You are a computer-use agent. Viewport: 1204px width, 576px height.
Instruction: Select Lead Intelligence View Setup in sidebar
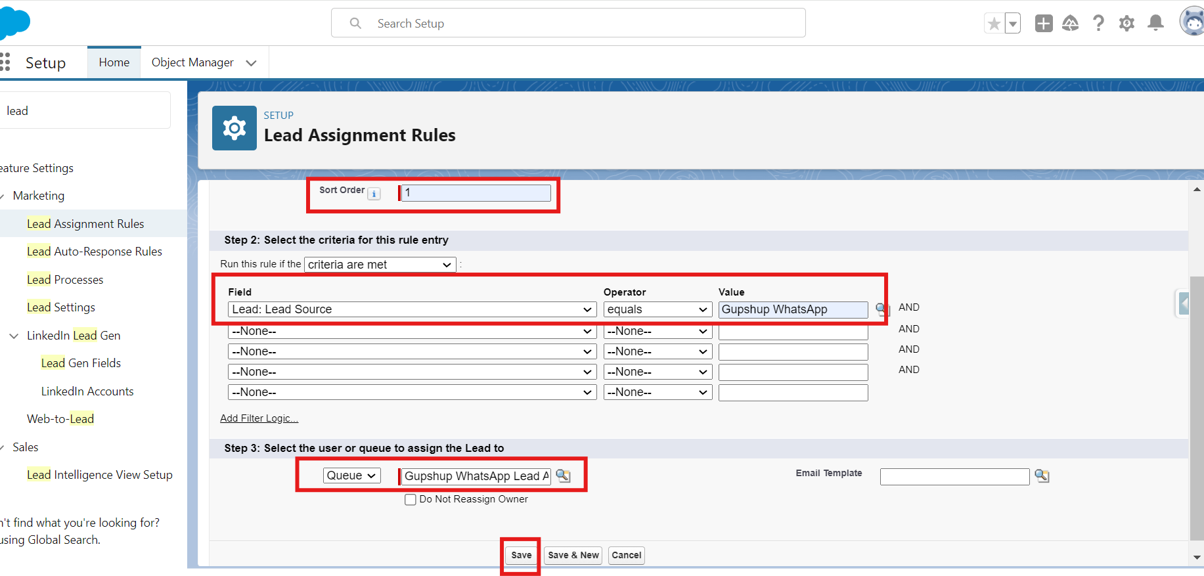click(x=100, y=475)
